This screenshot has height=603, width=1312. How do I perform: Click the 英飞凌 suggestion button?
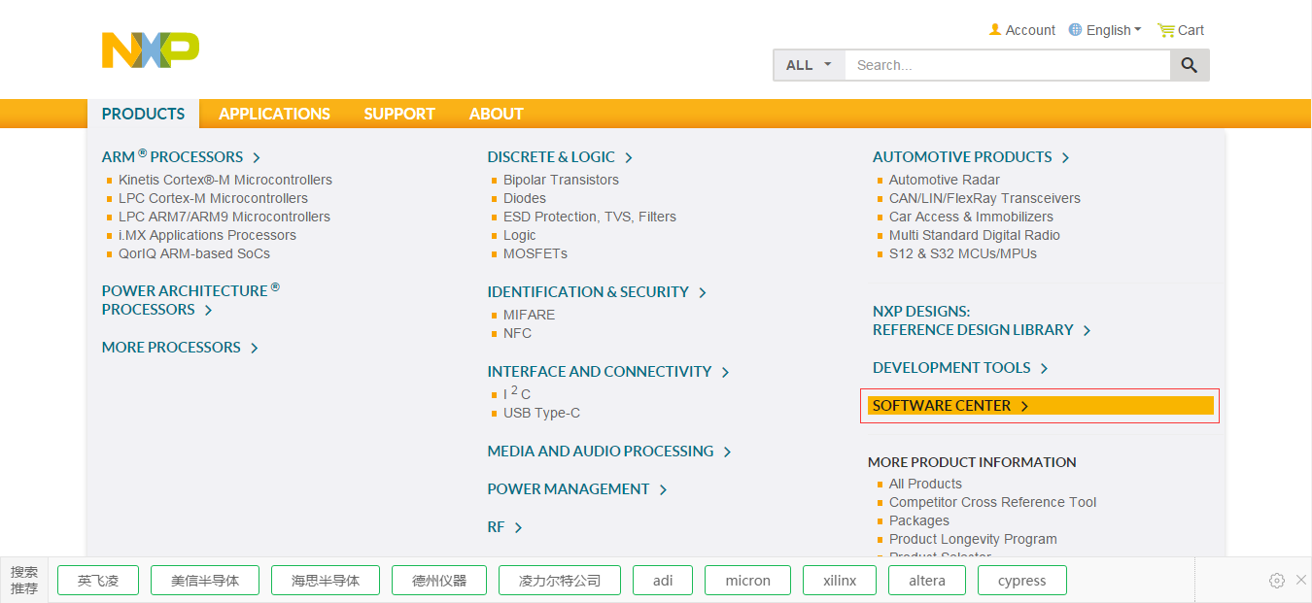[x=98, y=581]
